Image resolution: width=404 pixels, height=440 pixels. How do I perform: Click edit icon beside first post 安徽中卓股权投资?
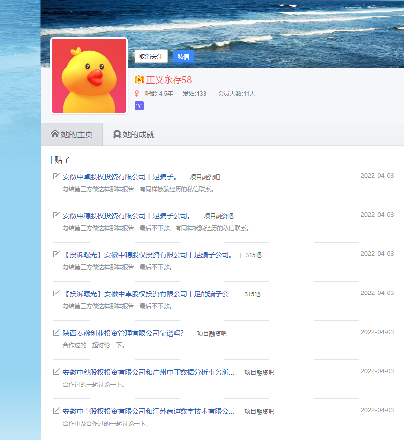click(56, 176)
